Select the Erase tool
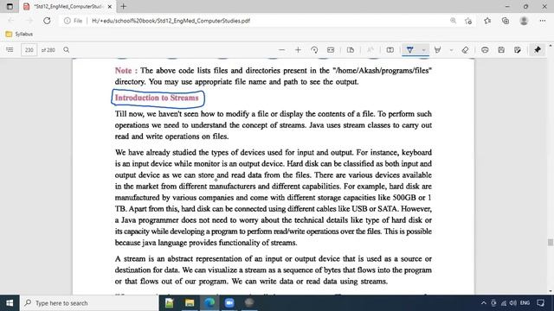Screen dimensions: 554x311 [465, 50]
